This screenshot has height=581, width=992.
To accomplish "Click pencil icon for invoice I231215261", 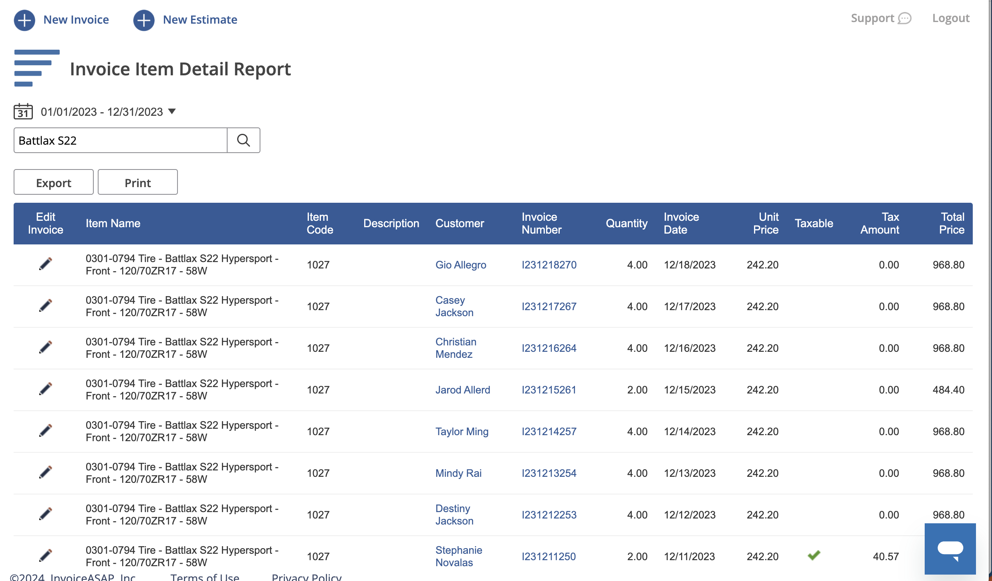I will tap(45, 389).
